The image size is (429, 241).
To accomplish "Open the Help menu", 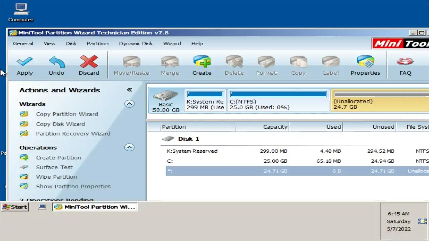I will (x=197, y=43).
